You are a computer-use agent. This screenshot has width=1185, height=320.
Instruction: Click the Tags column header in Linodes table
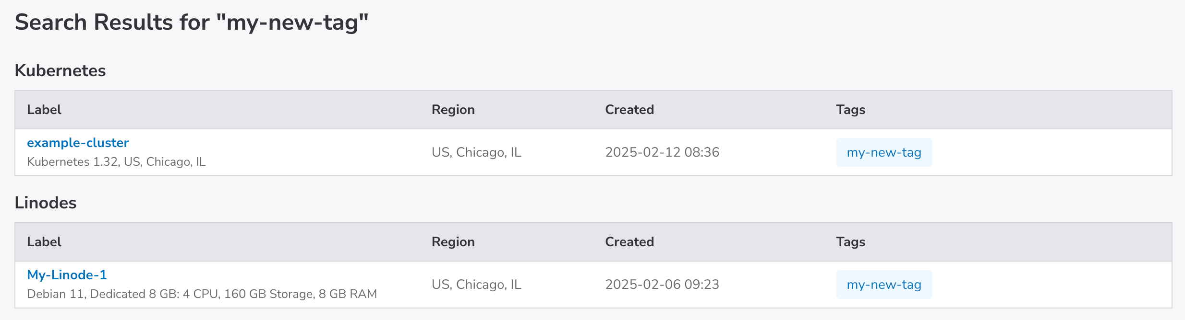point(850,242)
